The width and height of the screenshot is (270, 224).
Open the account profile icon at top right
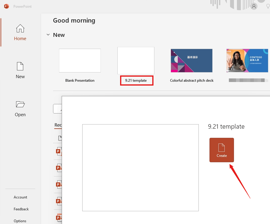(x=254, y=6)
